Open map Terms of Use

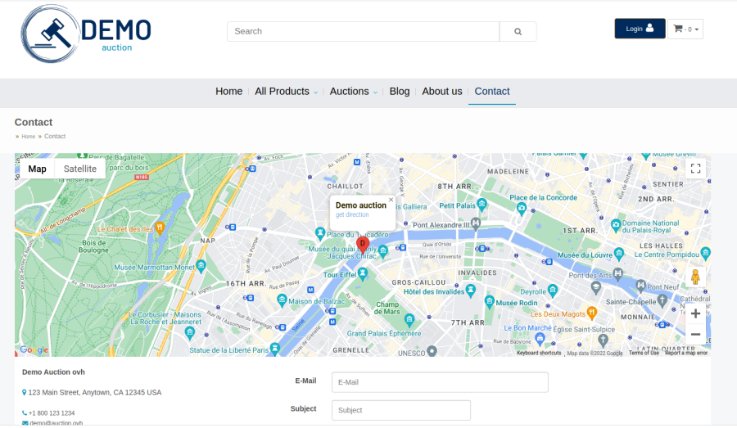pos(644,353)
